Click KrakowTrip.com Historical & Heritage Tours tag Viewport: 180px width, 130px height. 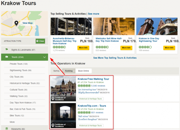tap(91, 126)
